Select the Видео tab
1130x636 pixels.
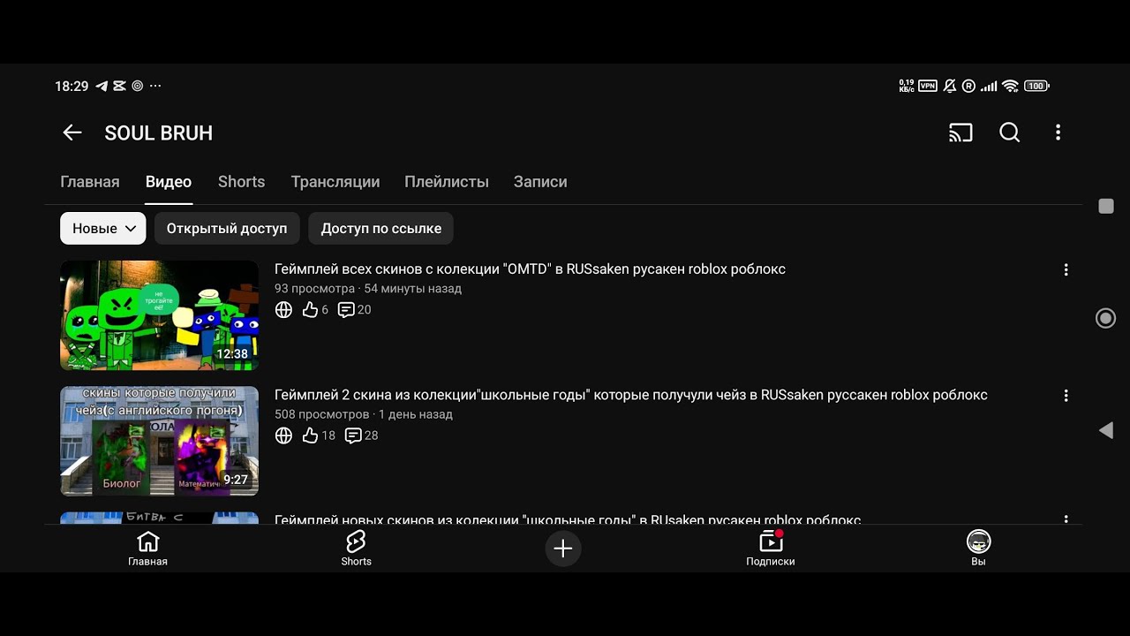pos(169,182)
